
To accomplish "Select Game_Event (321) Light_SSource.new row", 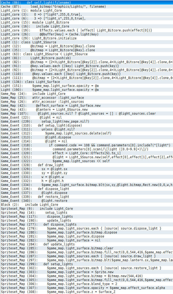I will pos(86,157).
